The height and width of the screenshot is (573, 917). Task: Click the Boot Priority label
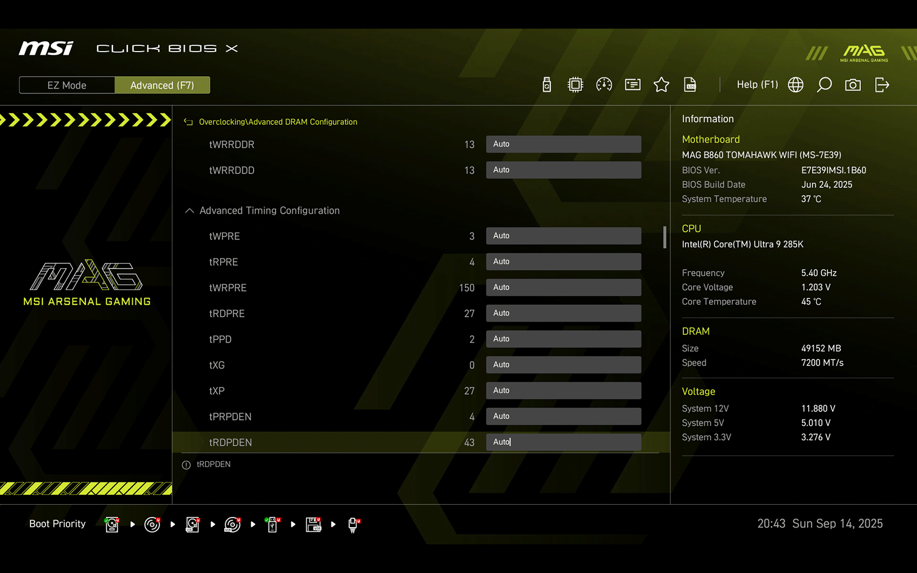tap(57, 524)
